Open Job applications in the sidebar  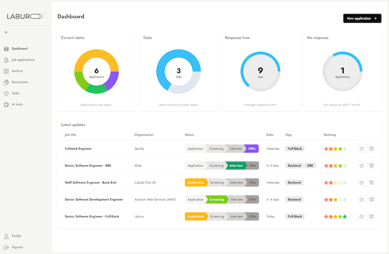point(23,60)
